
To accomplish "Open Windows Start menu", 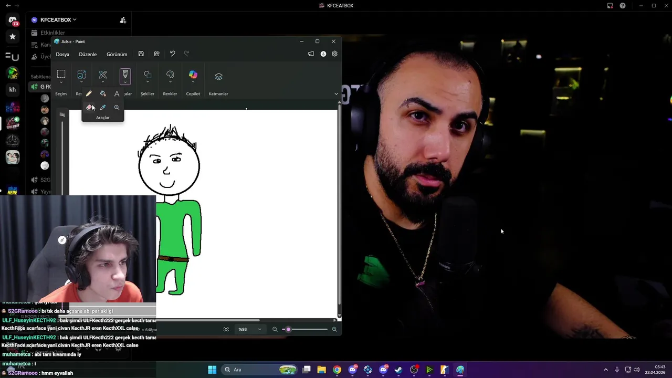I will pos(212,370).
